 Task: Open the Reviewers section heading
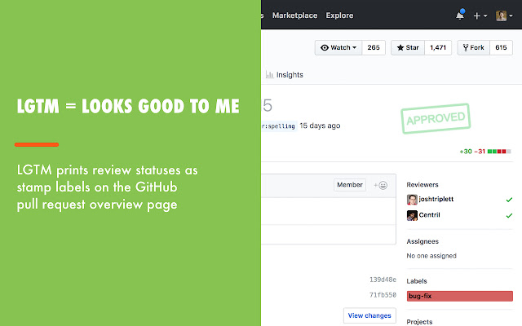pos(422,185)
